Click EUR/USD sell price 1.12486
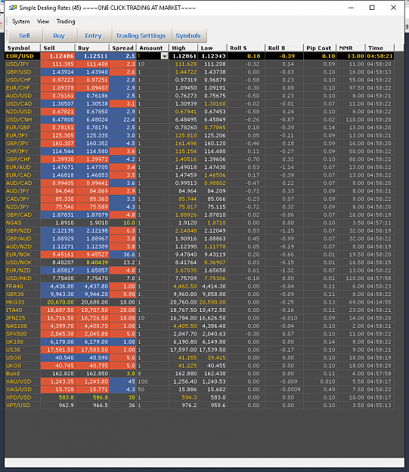The height and width of the screenshot is (472, 409). (57, 56)
